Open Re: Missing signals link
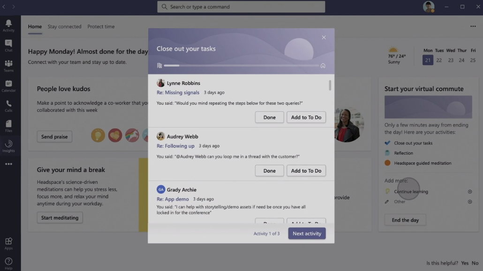Viewport: 483px width, 271px height. point(178,92)
